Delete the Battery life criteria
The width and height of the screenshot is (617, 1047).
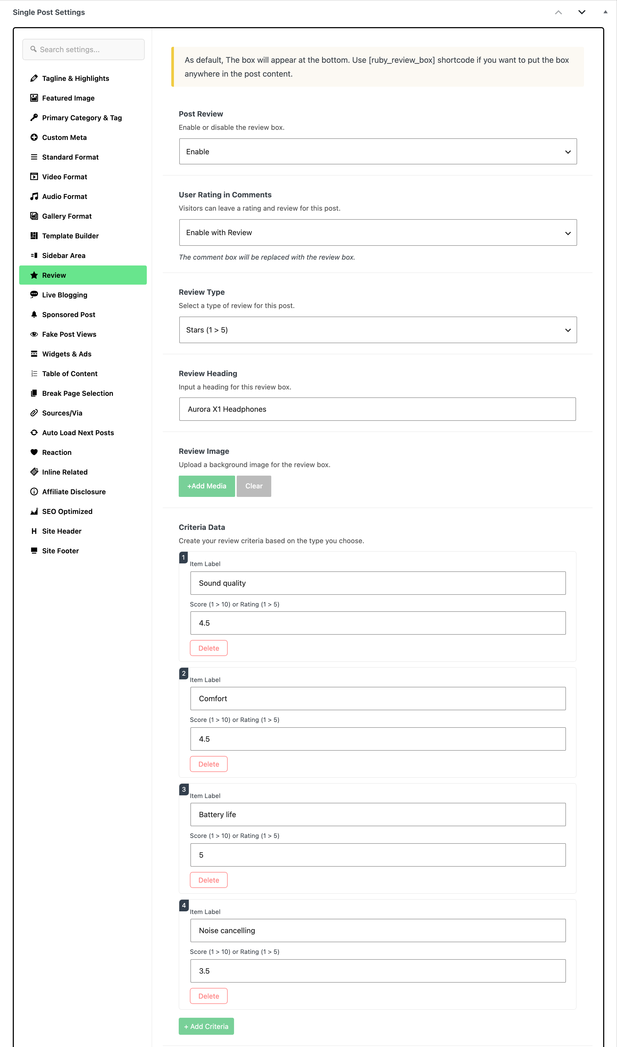pyautogui.click(x=209, y=880)
